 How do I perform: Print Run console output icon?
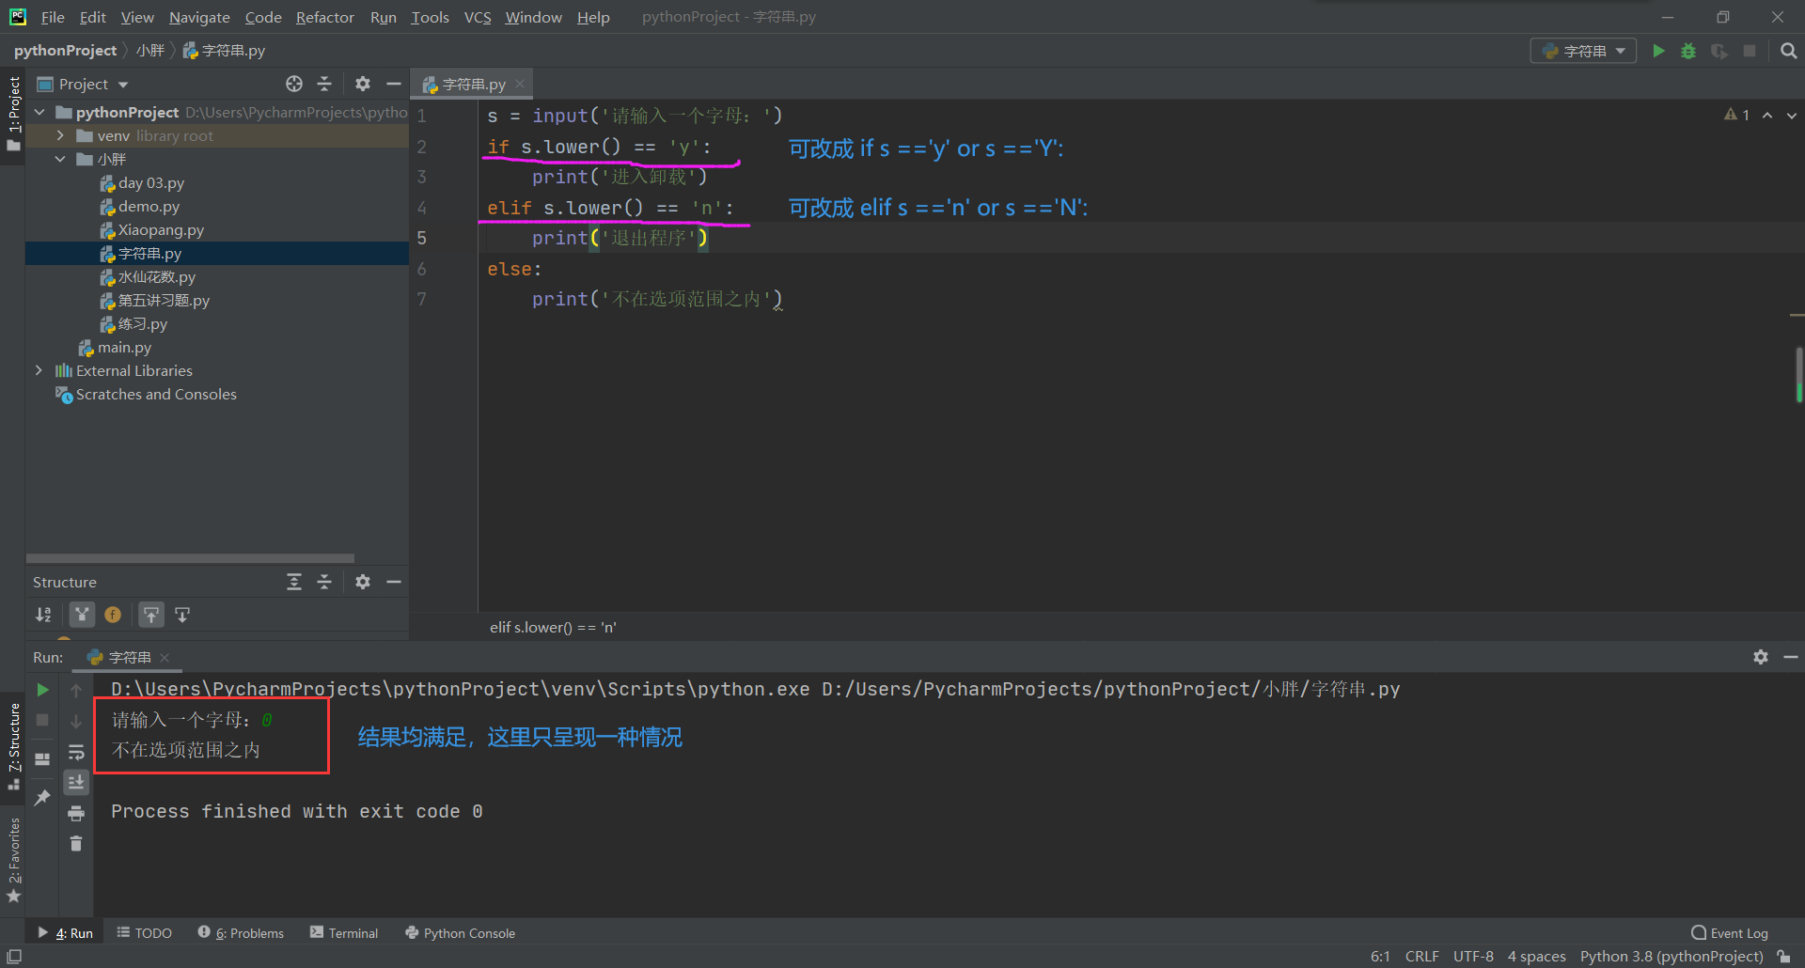point(76,813)
